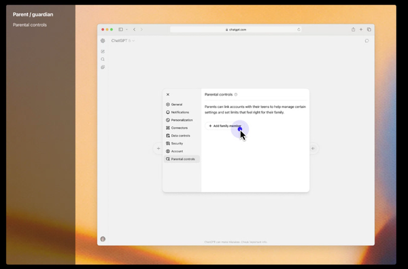Click the ChatGPT logo icon in sidebar
408x269 pixels.
point(103,41)
